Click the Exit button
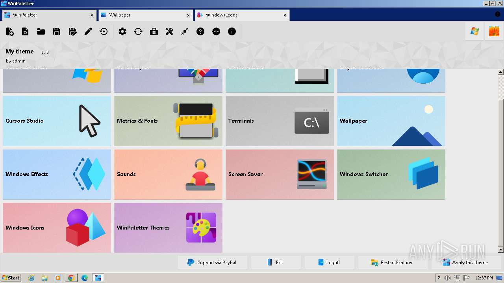504x283 pixels. point(276,263)
